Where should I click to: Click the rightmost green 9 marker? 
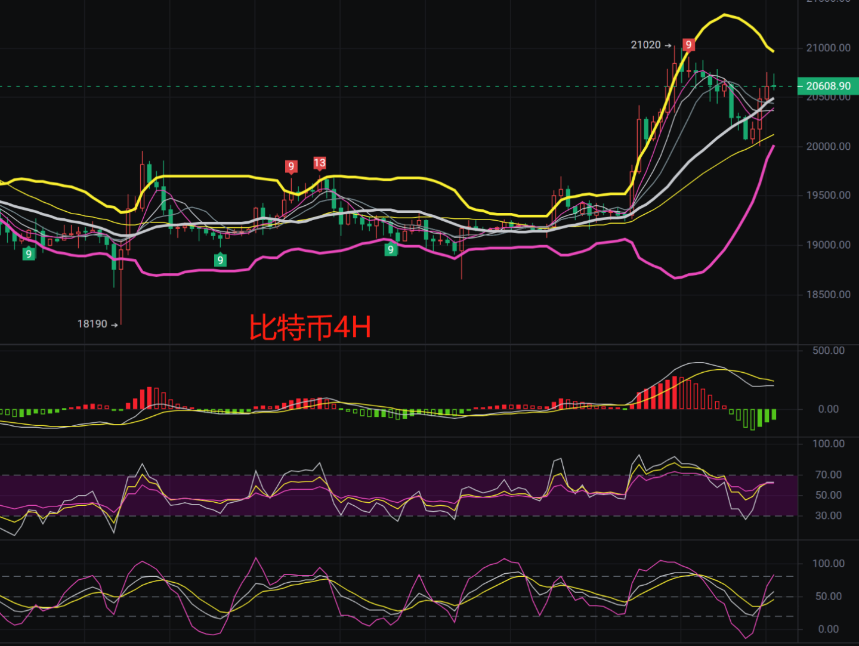tap(391, 249)
